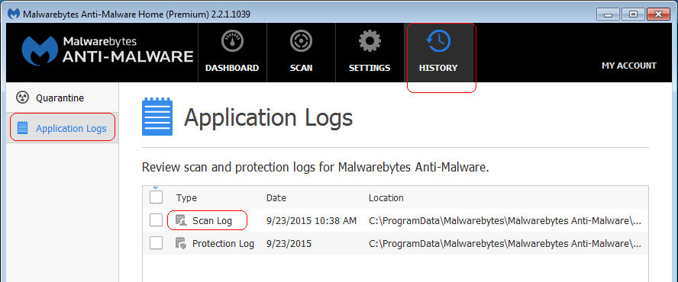Select the Scan target icon

click(302, 41)
